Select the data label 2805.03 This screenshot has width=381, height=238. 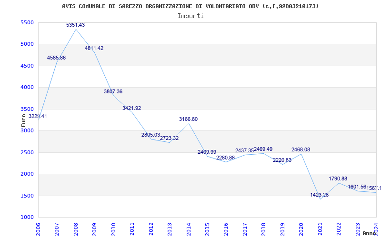click(150, 135)
